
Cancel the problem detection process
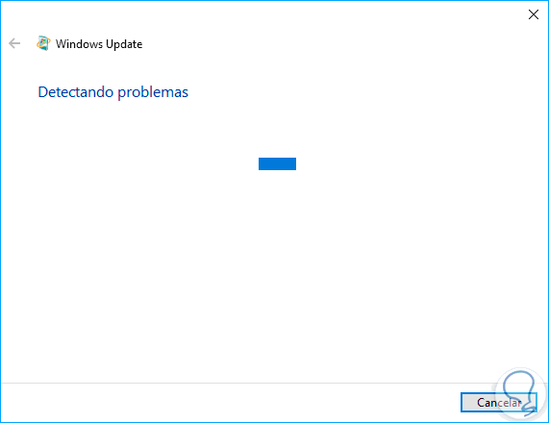point(499,403)
